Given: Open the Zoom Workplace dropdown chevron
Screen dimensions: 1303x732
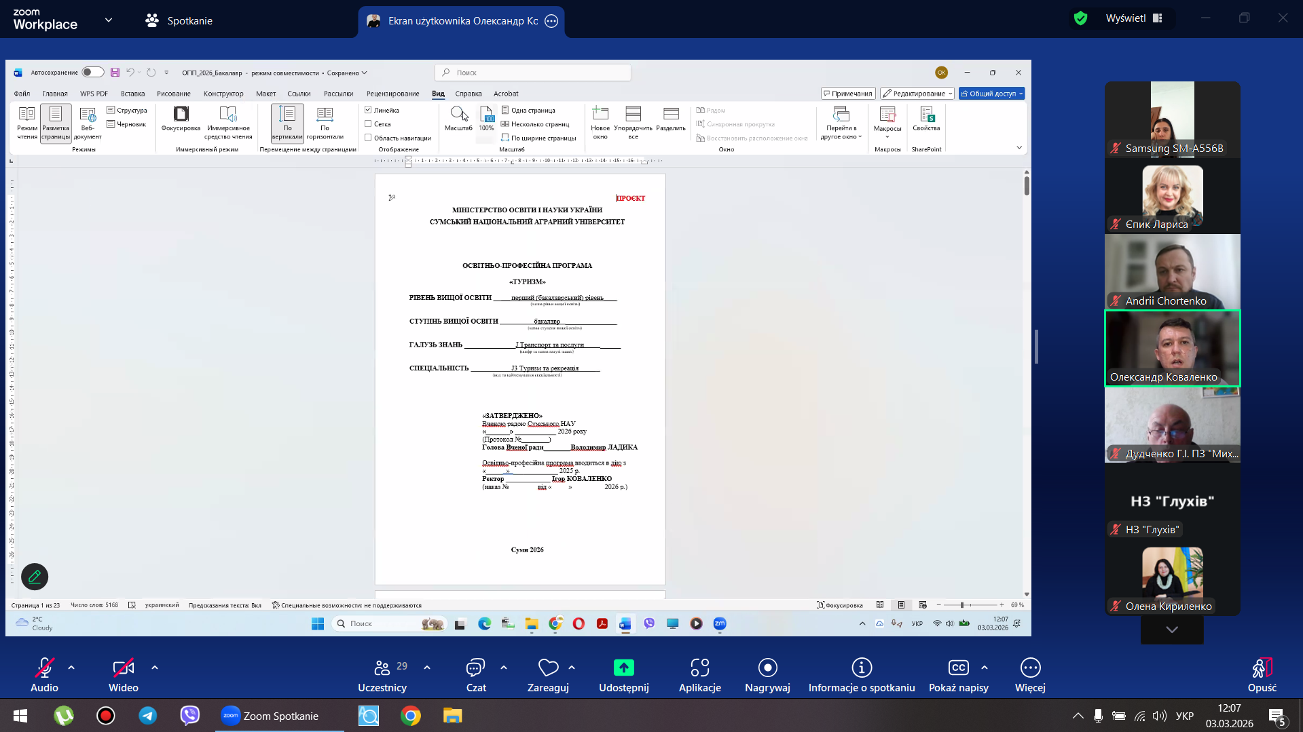Looking at the screenshot, I should (109, 20).
